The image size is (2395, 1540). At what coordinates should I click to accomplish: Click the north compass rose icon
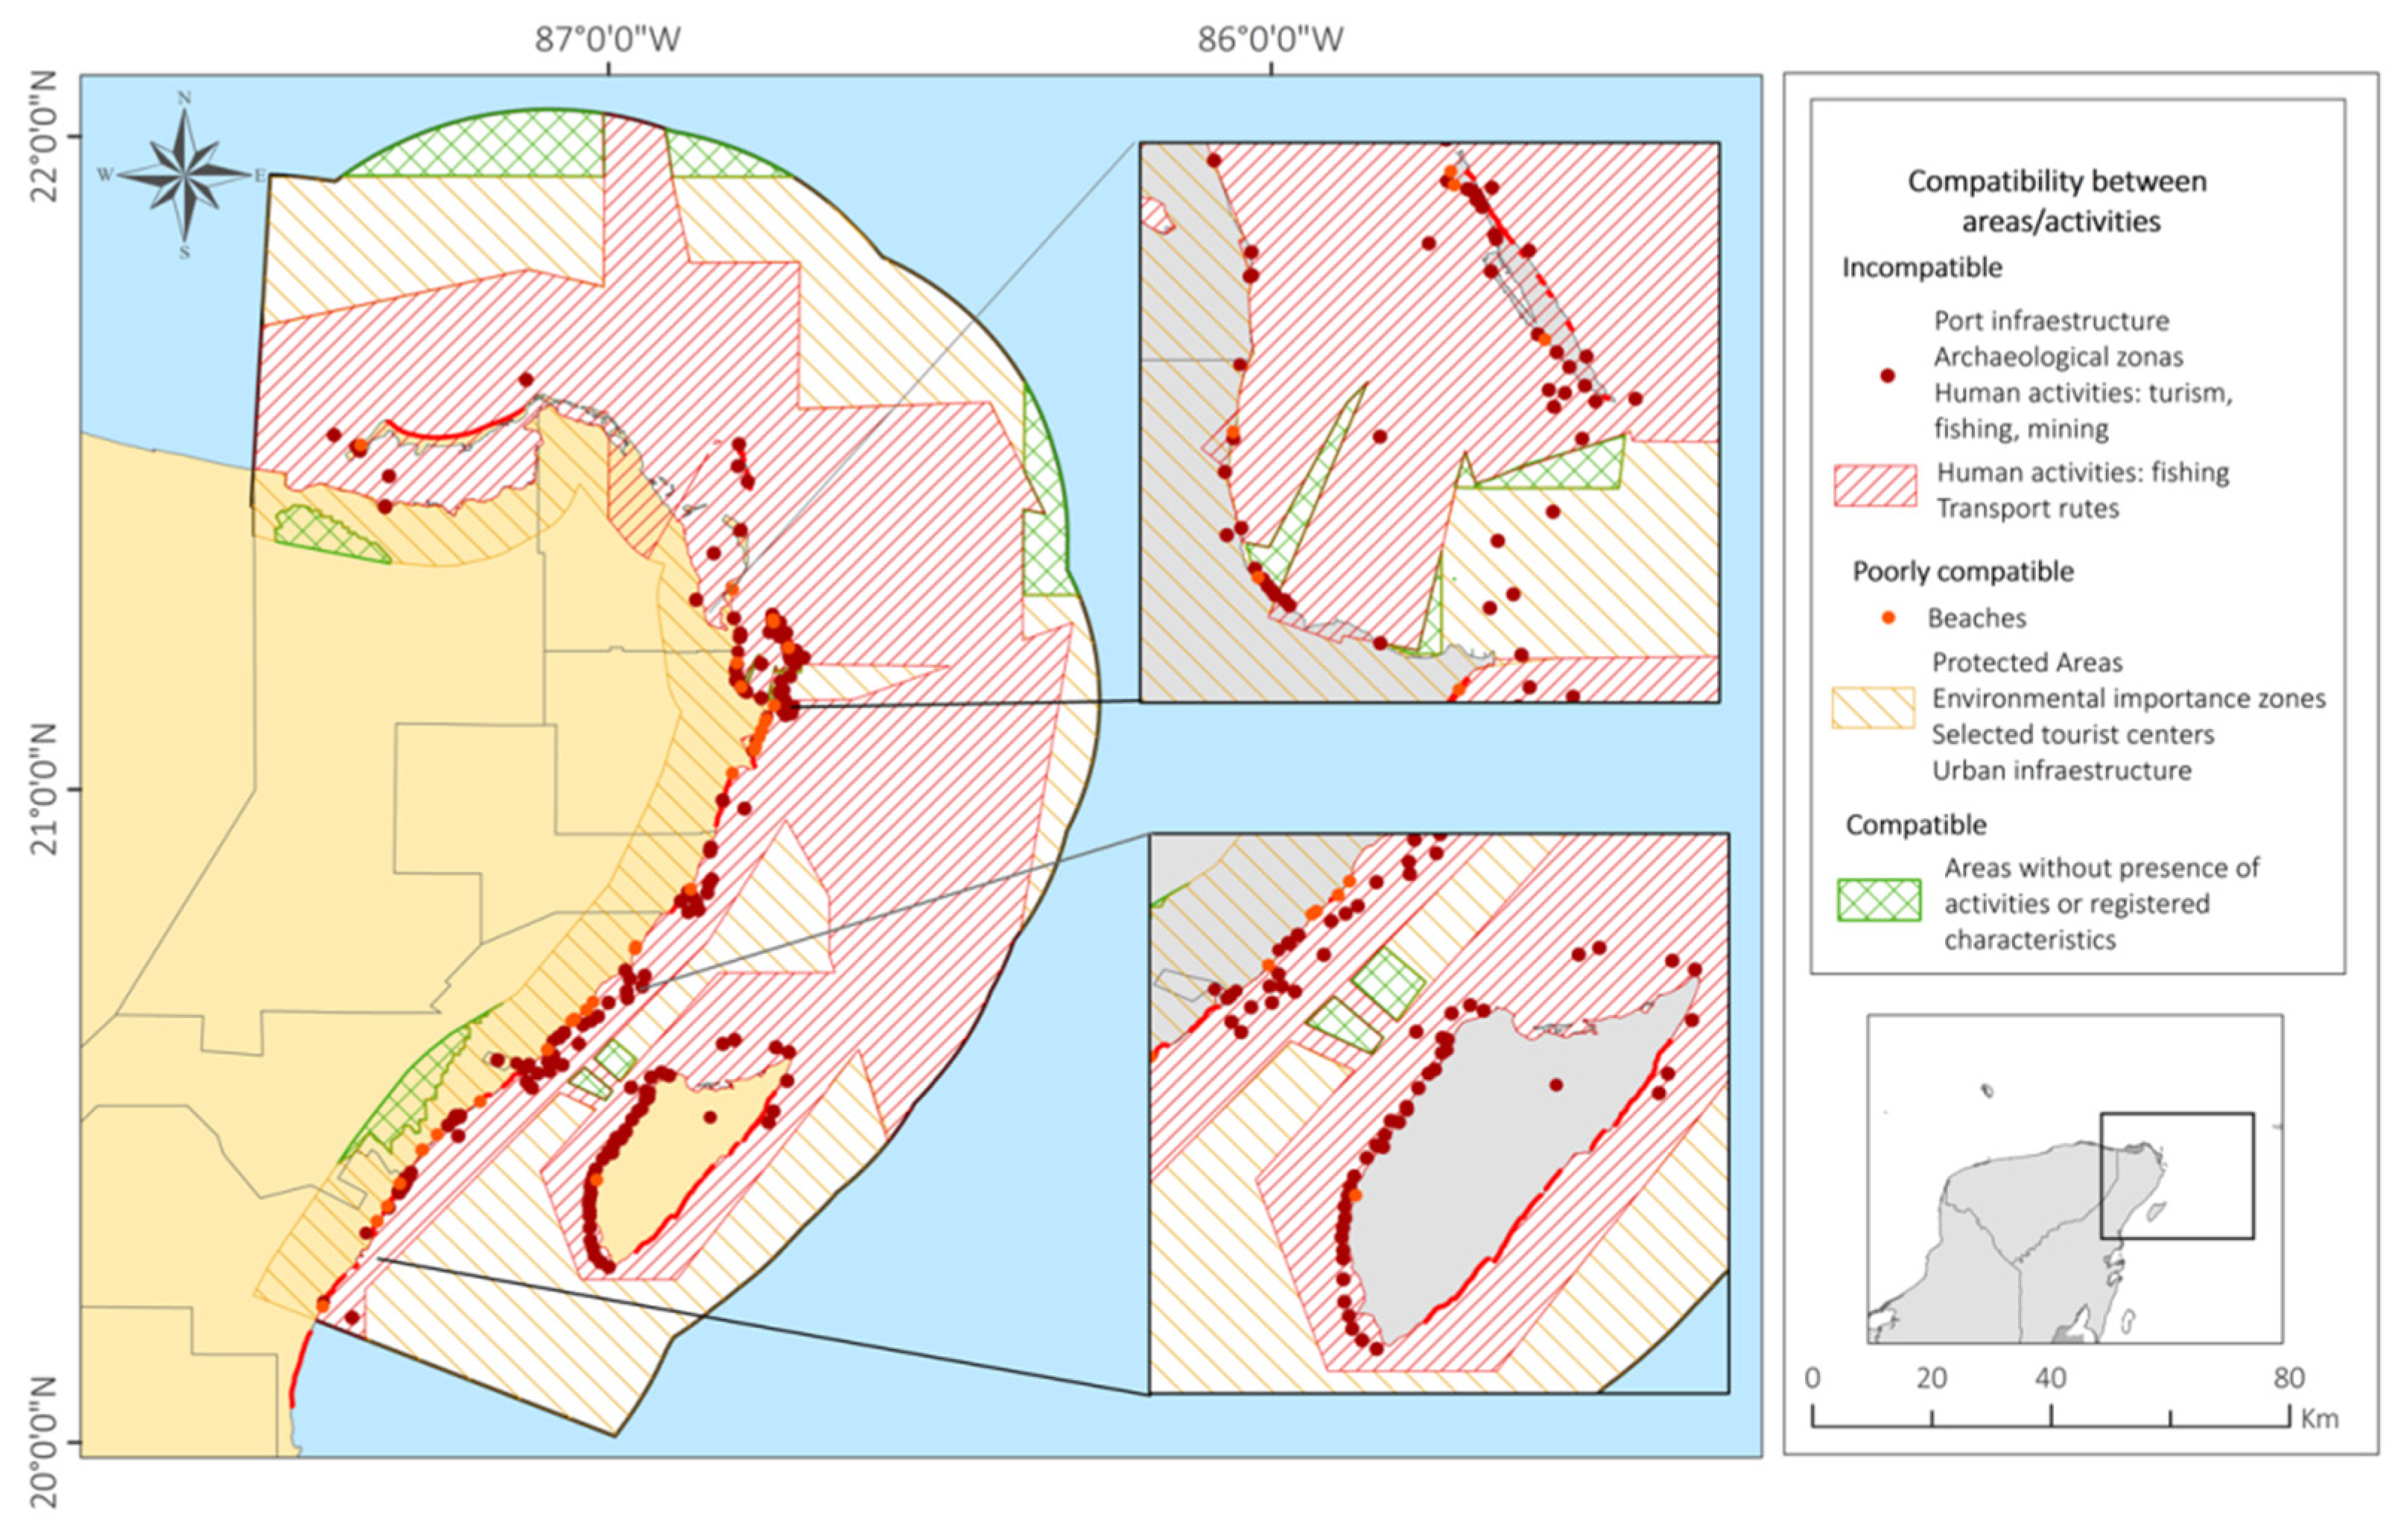(184, 176)
